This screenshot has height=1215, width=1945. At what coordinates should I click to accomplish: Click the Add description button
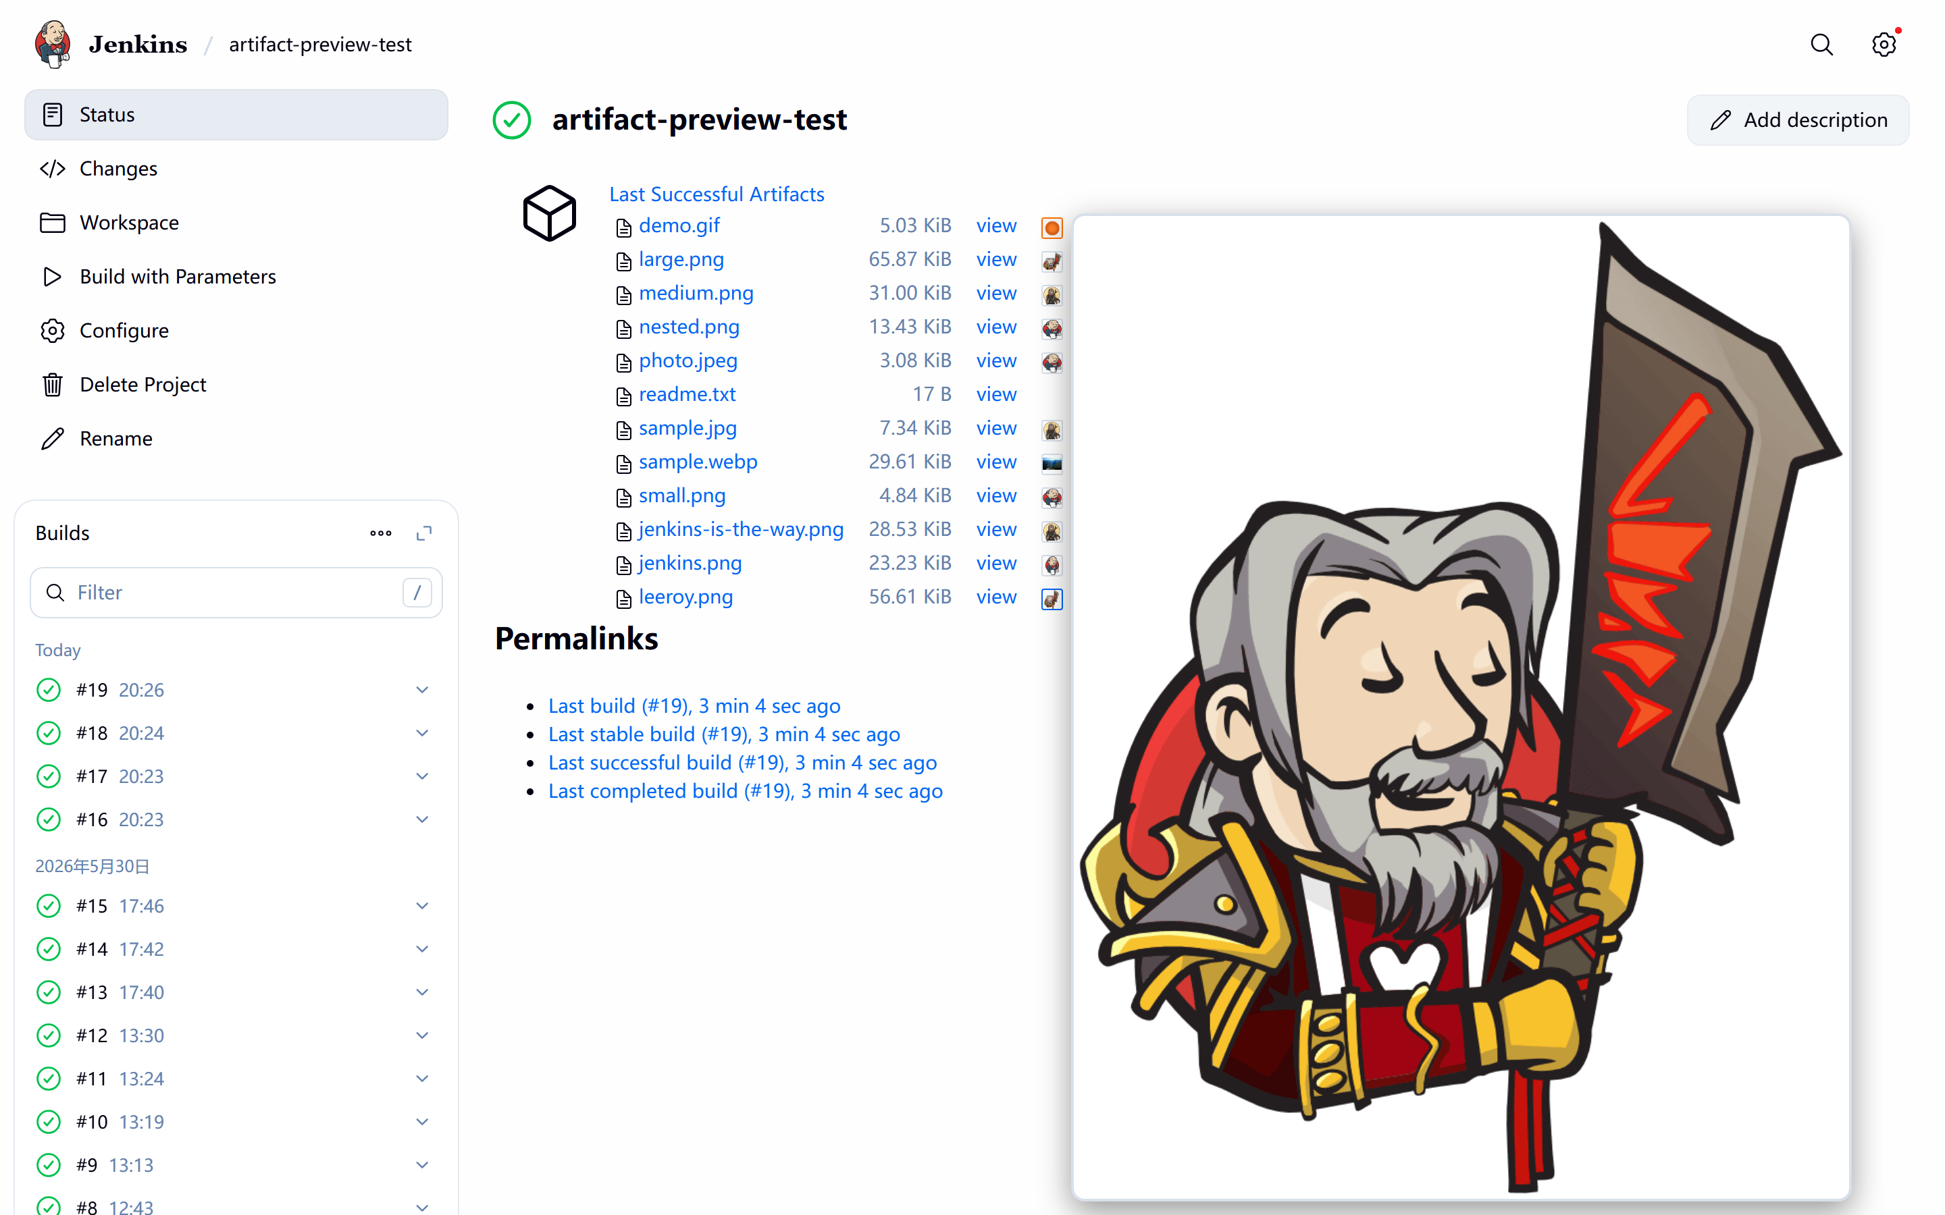tap(1798, 121)
